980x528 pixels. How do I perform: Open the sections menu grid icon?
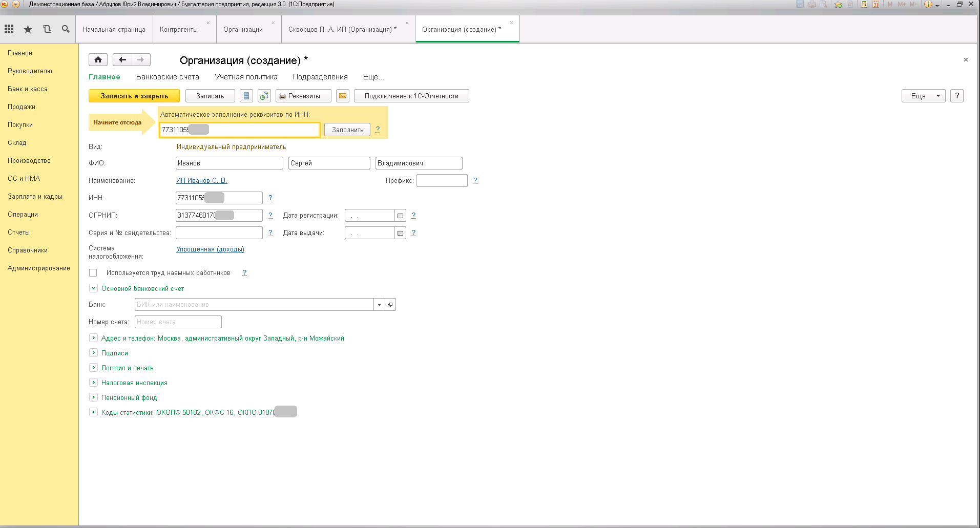tap(9, 29)
